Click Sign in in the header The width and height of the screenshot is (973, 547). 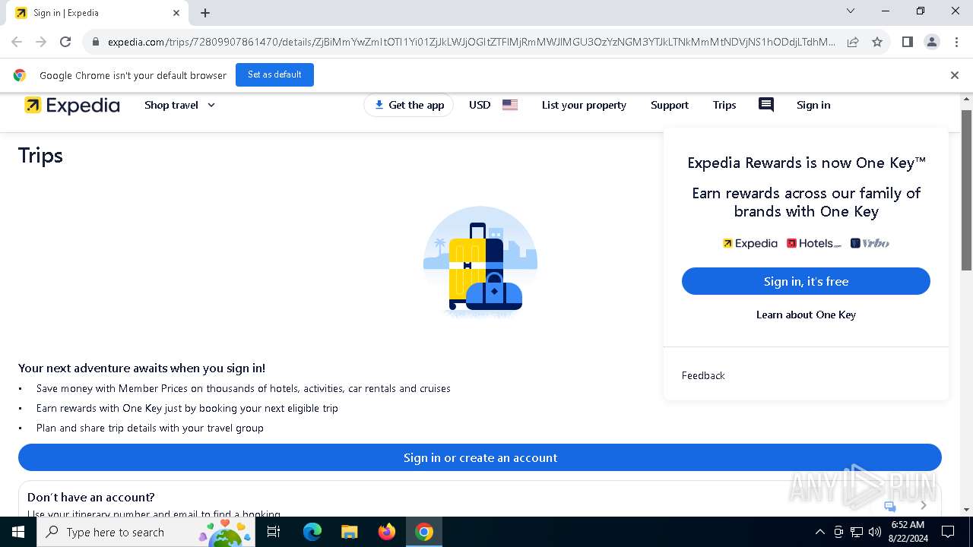click(813, 105)
